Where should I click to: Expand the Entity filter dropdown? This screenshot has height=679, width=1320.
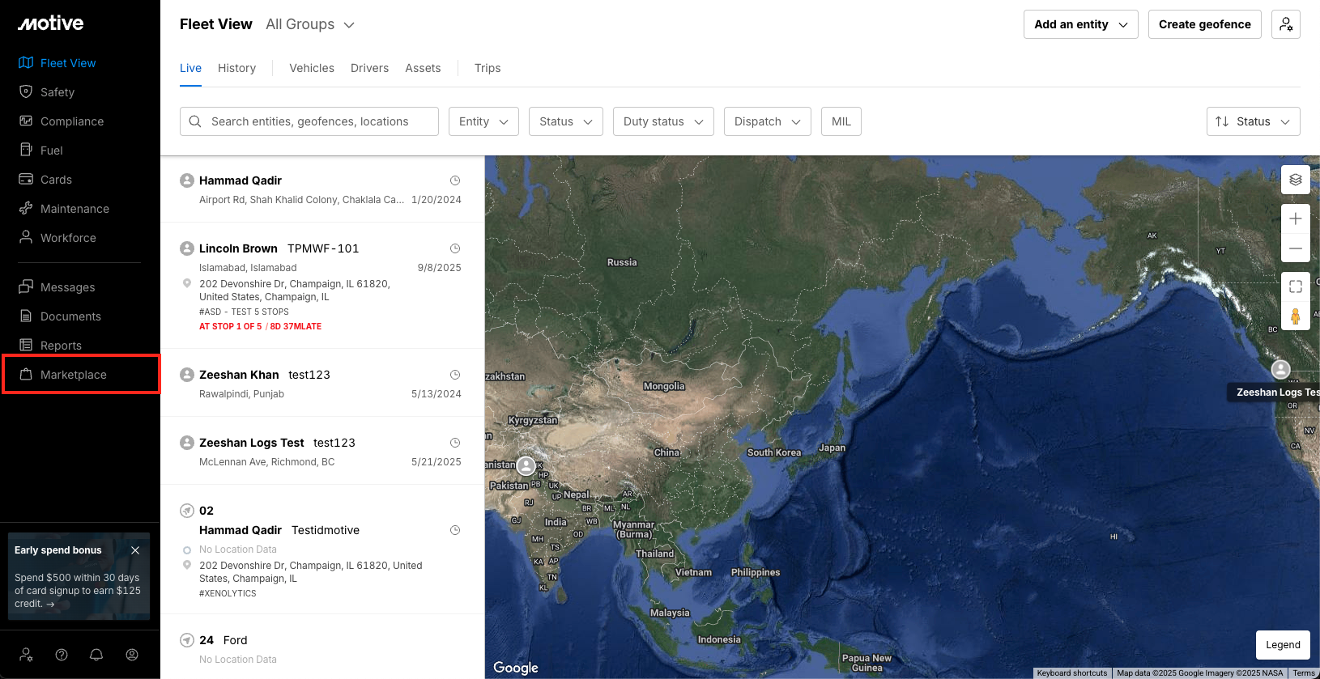tap(483, 121)
